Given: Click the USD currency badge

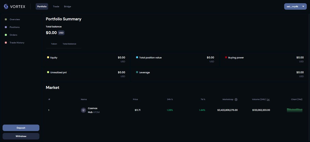Looking at the screenshot, I should pos(61,33).
